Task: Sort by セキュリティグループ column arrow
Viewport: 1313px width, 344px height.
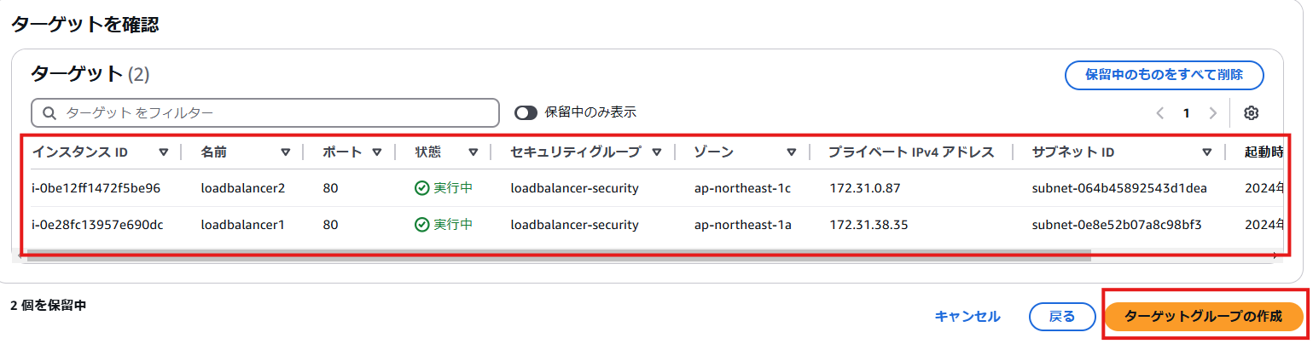Action: point(657,152)
